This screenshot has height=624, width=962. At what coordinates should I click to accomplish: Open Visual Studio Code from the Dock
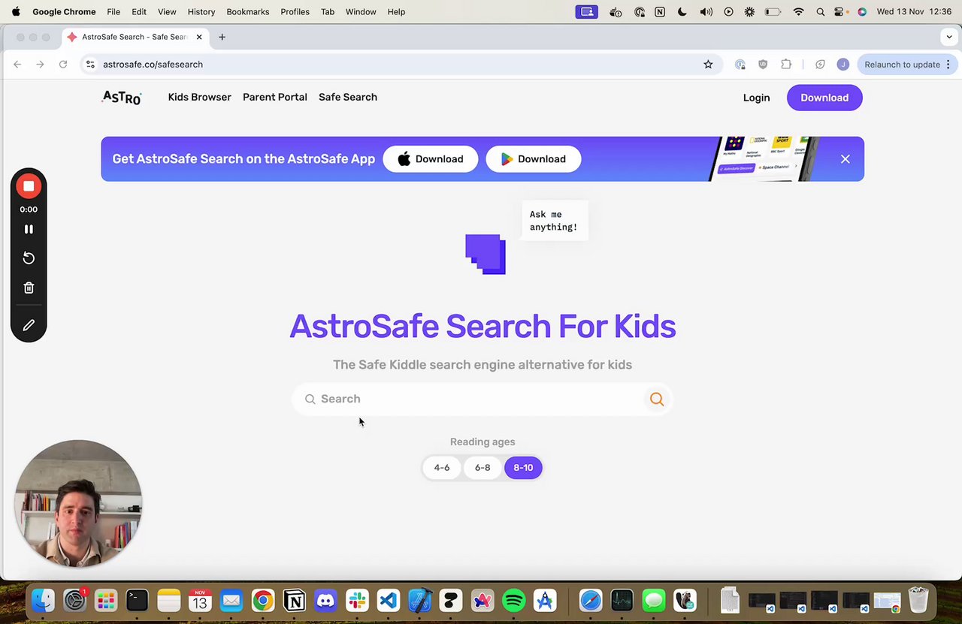coord(388,601)
